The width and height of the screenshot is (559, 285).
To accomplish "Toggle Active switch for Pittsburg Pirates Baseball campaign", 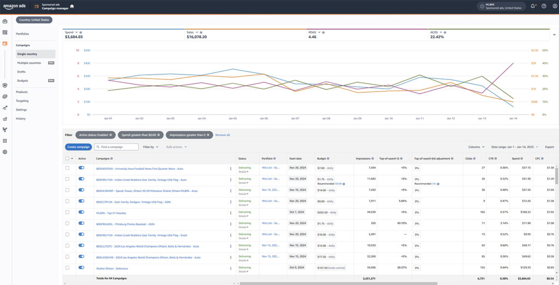I will coord(81,223).
